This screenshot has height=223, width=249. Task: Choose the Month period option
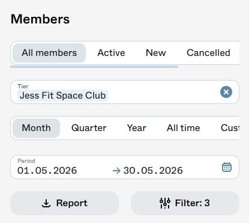coord(36,128)
